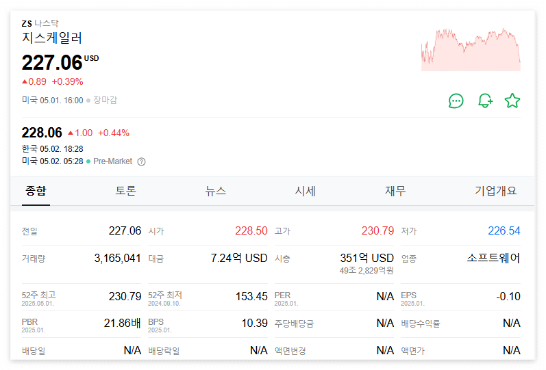This screenshot has width=546, height=370.
Task: Add stock to favorites with star icon
Action: 512,101
